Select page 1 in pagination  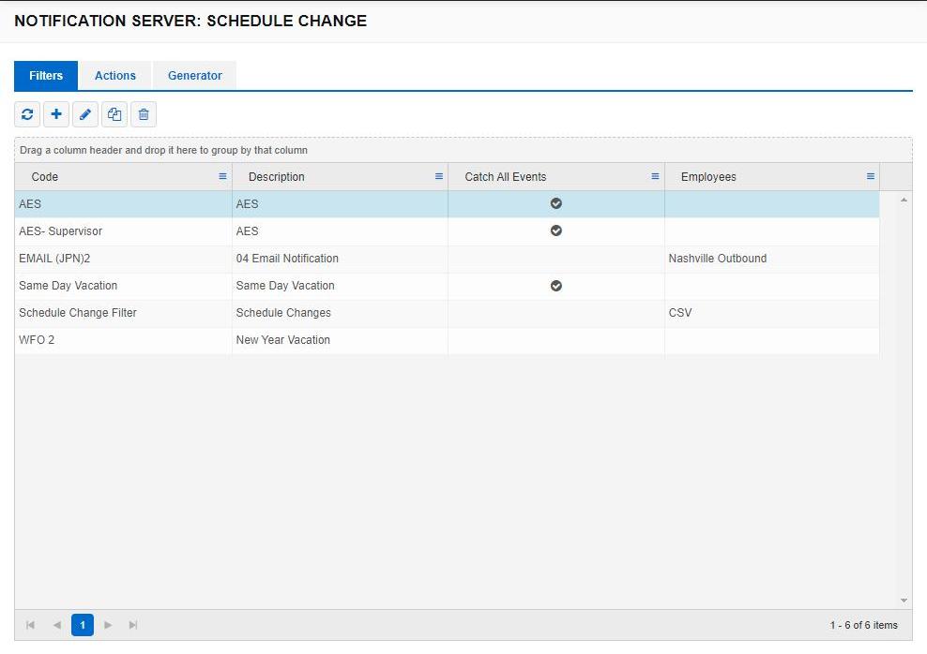point(82,624)
